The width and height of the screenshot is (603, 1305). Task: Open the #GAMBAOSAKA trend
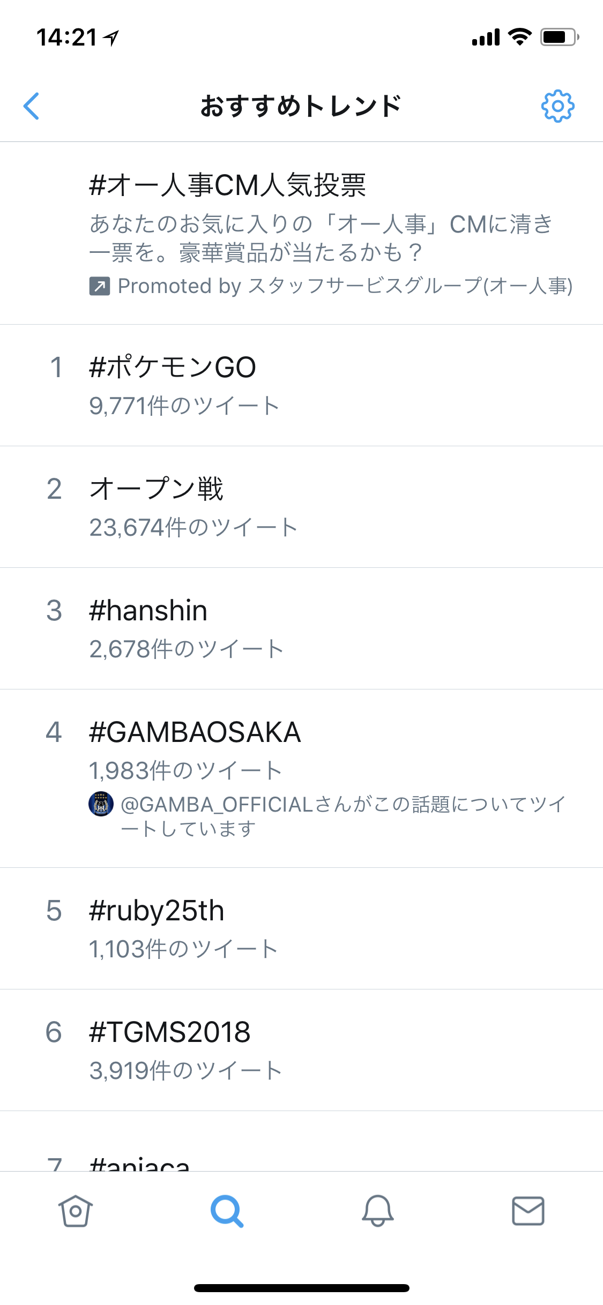195,732
